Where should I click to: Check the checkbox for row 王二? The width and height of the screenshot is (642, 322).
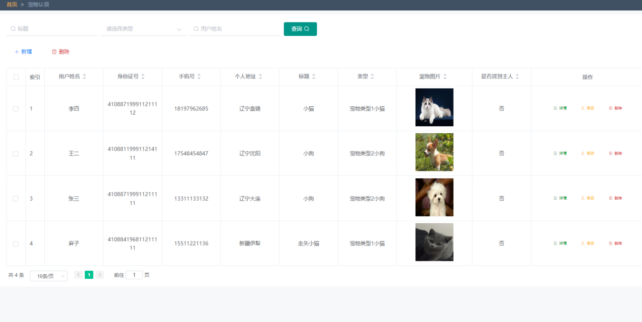pyautogui.click(x=16, y=154)
